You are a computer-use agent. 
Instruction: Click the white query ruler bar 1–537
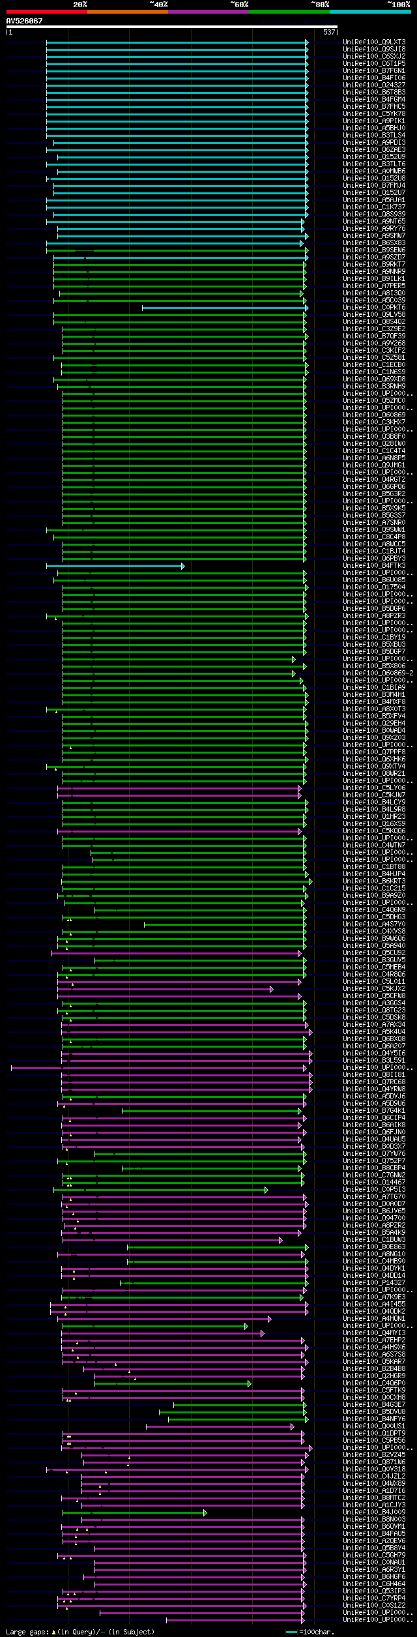171,27
